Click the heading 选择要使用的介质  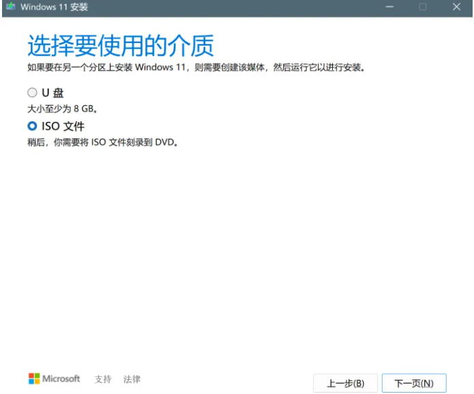coord(121,46)
